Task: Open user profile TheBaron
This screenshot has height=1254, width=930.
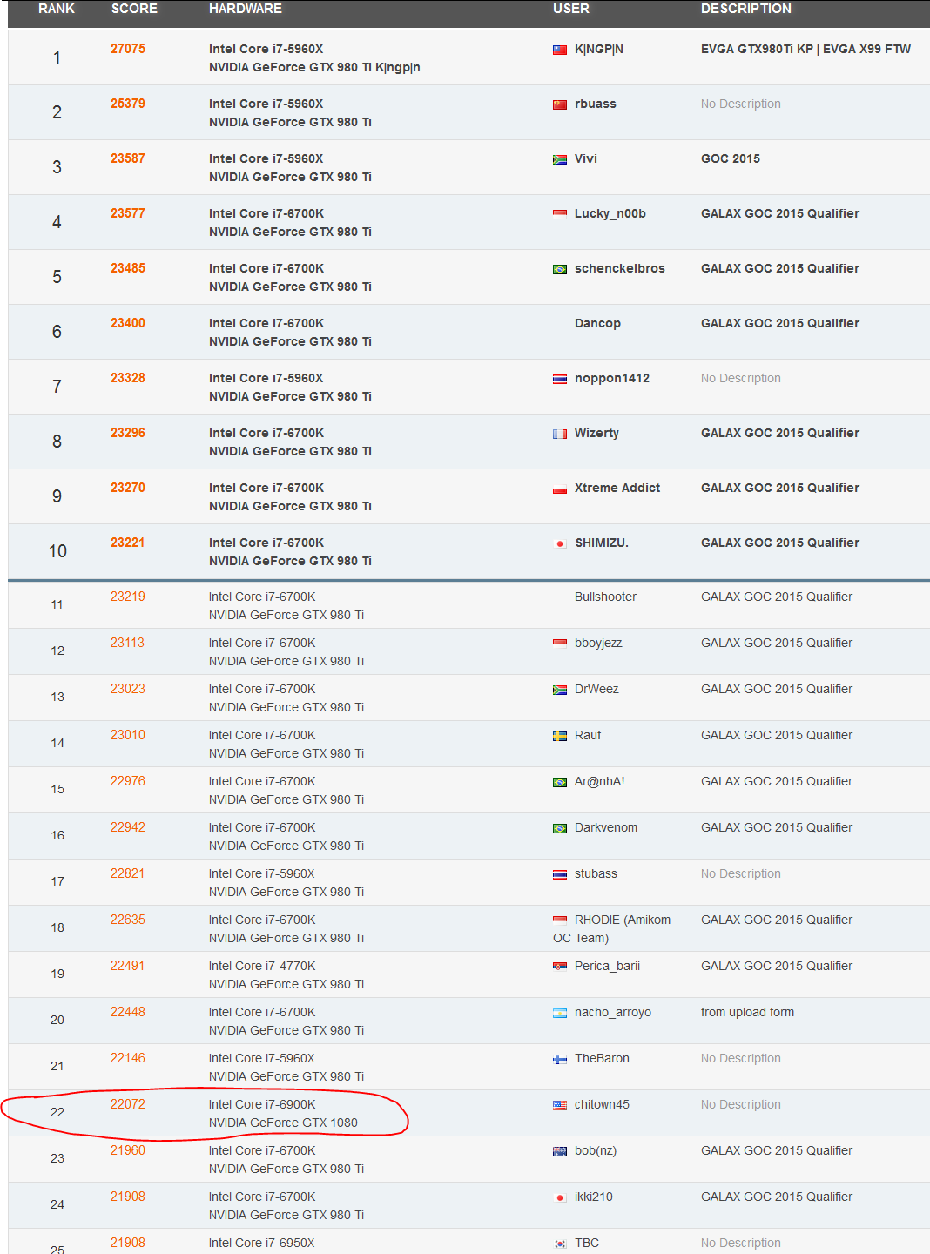Action: 602,1058
